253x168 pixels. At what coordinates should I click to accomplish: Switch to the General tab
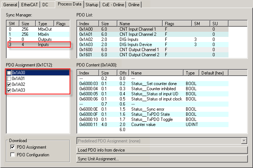pyautogui.click(x=10, y=4)
